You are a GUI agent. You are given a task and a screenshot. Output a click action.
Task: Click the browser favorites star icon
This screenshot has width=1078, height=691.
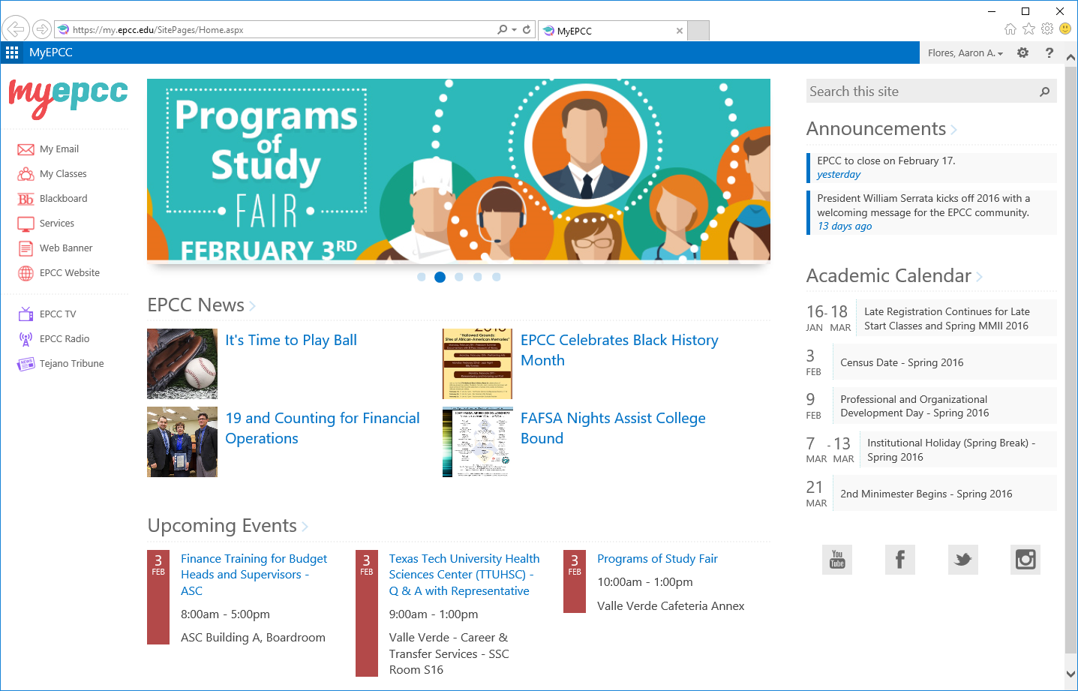(x=1028, y=29)
